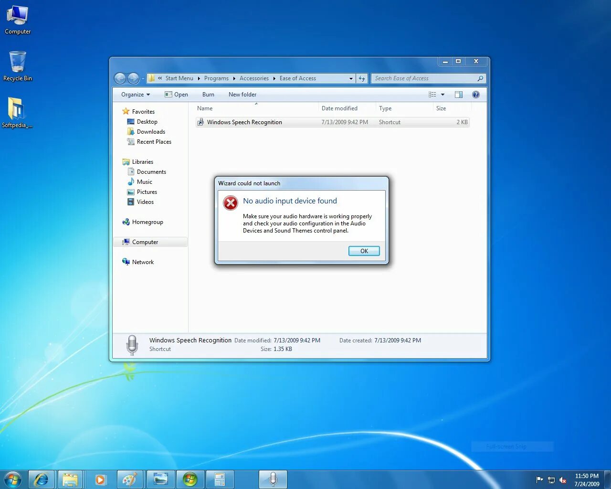Select the Recycle Bin desktop icon
This screenshot has height=489, width=611.
click(18, 66)
